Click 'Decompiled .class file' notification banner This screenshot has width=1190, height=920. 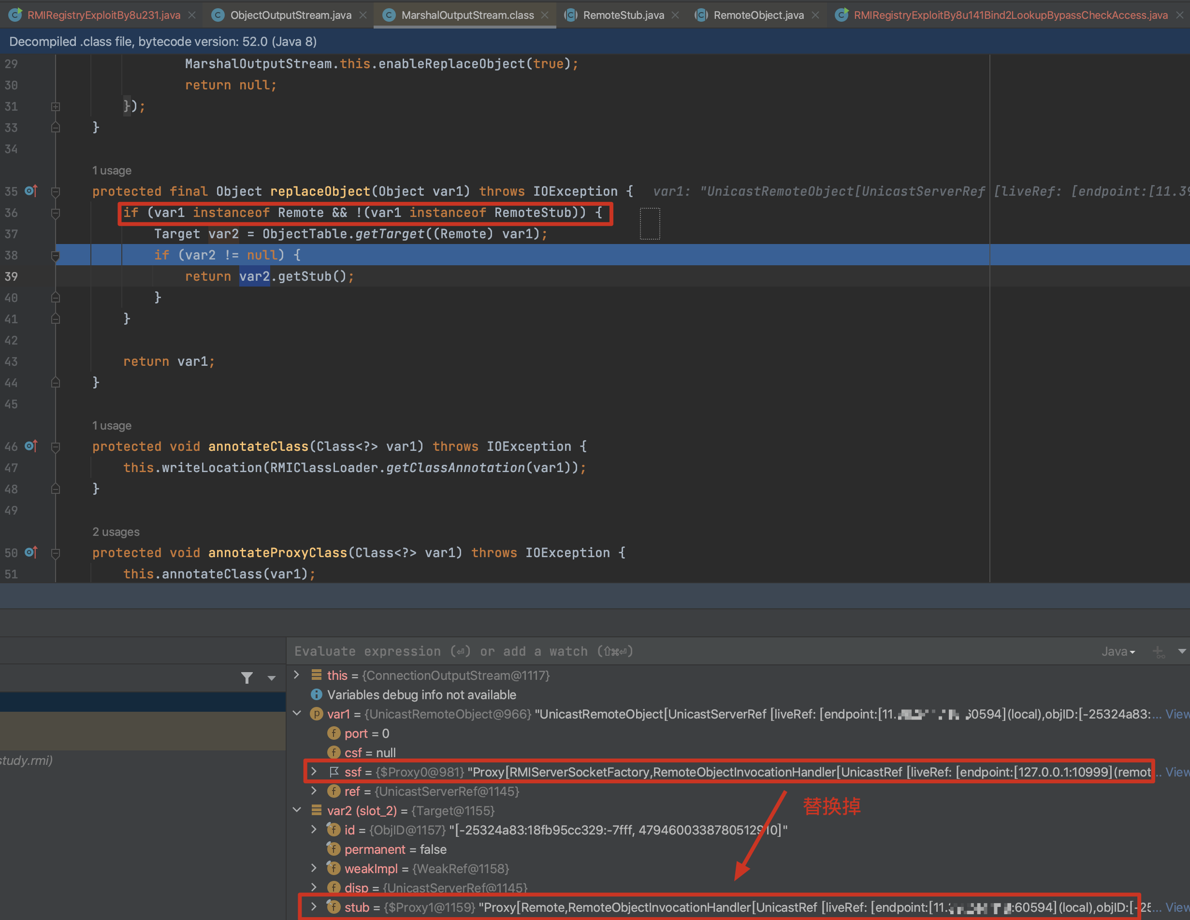[595, 42]
